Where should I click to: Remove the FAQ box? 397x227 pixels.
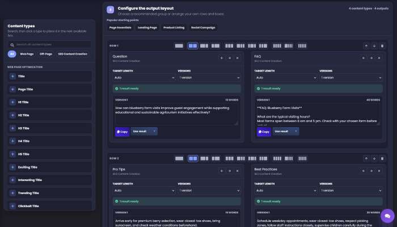point(379,58)
